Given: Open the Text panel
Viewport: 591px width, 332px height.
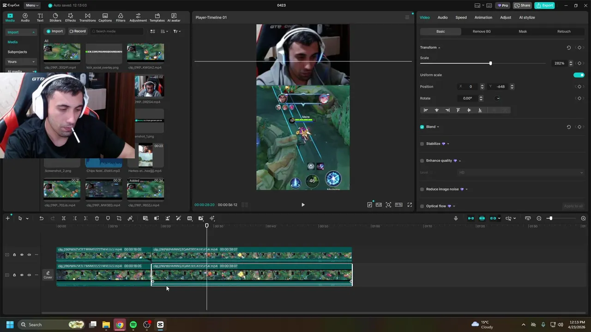Looking at the screenshot, I should [x=40, y=18].
